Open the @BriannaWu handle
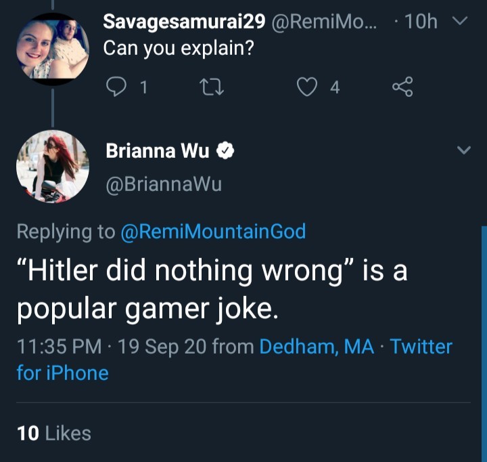Viewport: 487px width, 462px height. pyautogui.click(x=163, y=184)
